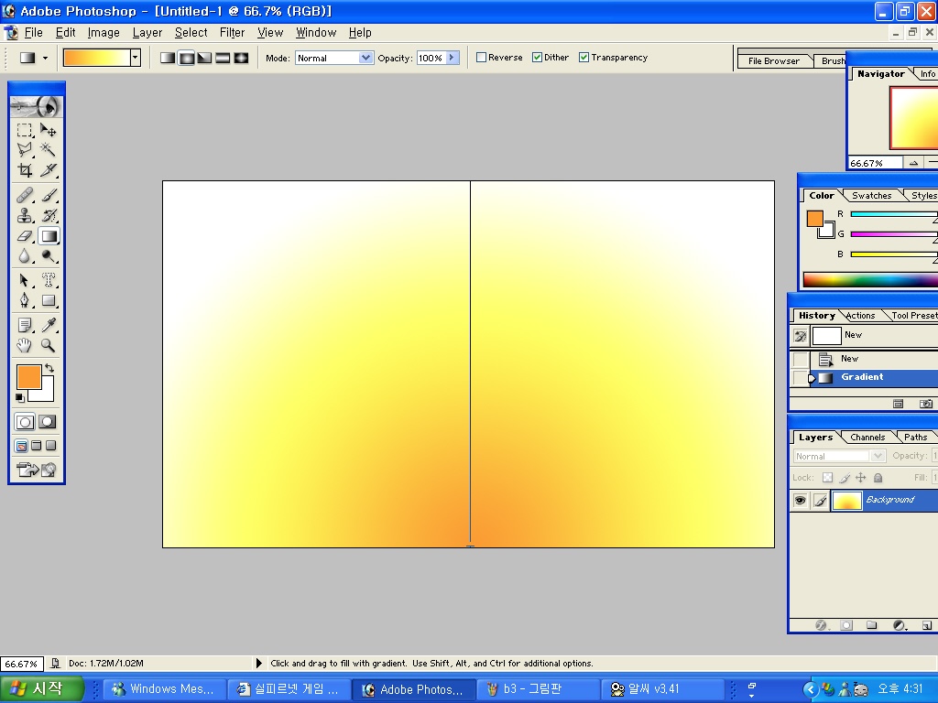Choose the Eyedropper tool
938x703 pixels.
pyautogui.click(x=49, y=325)
